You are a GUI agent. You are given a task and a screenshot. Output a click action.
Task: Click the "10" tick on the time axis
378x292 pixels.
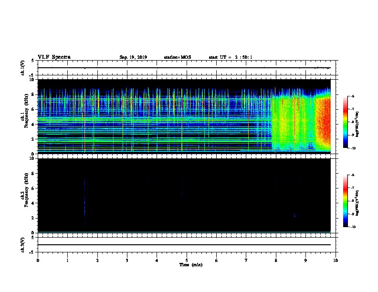click(336, 261)
